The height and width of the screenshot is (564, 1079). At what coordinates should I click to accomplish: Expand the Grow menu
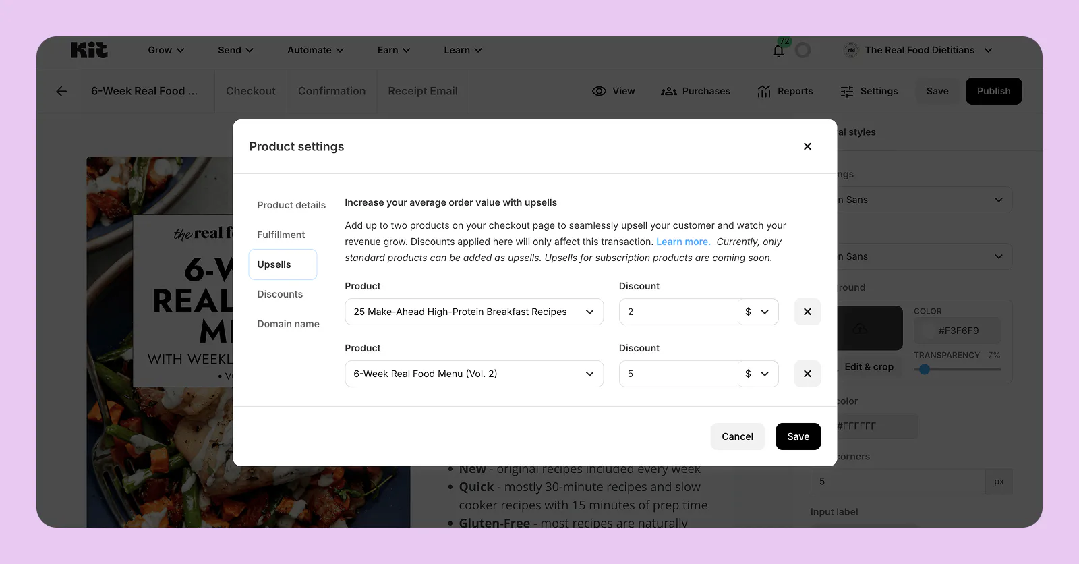click(x=166, y=50)
